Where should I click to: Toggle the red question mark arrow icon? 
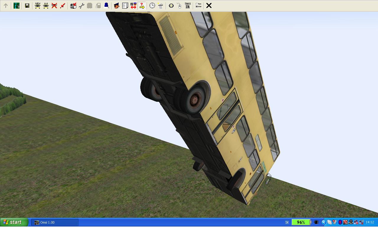(142, 6)
